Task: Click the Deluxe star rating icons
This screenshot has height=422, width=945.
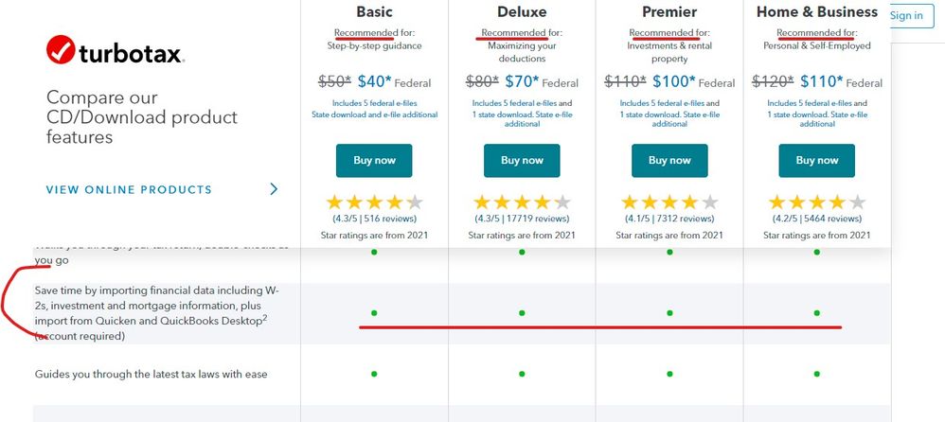Action: pos(522,202)
